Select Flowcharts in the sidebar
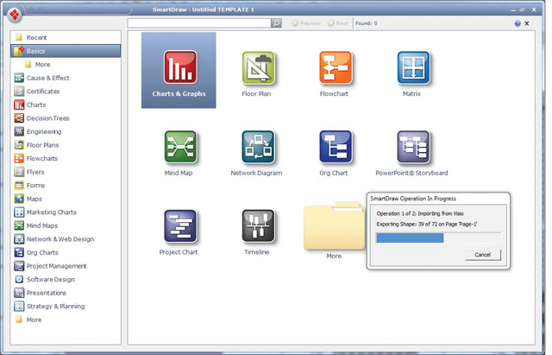Screen dimensions: 552x355 tap(66, 158)
